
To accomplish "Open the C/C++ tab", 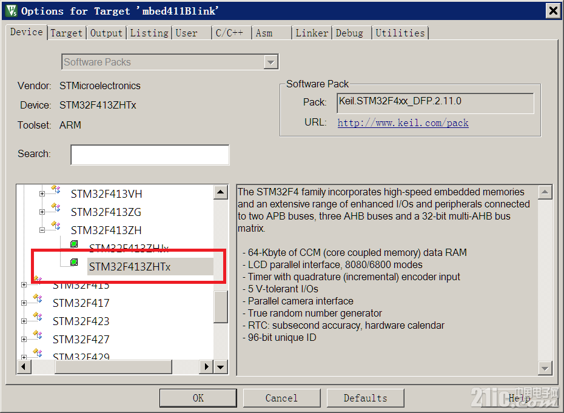I will coord(231,33).
